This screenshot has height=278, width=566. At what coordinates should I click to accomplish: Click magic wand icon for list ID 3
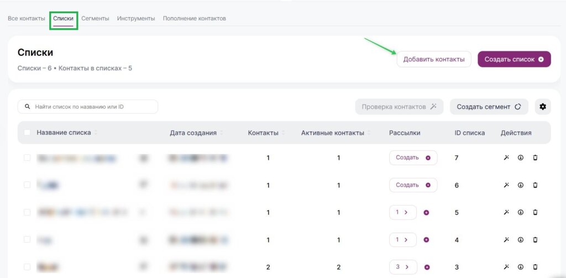tap(506, 267)
